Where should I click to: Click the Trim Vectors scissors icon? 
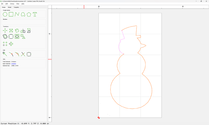pos(23,54)
